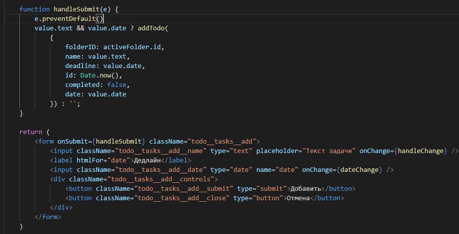The height and width of the screenshot is (234, 459).
Task: Click the "todo__tasks__add__name" className string
Action: [x=161, y=151]
